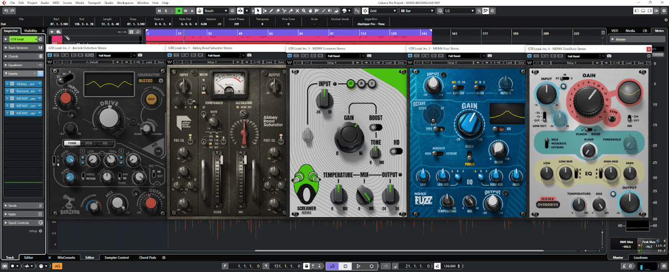Toggle the Cycle loop button in transport
This screenshot has height=272, width=669.
click(332, 266)
